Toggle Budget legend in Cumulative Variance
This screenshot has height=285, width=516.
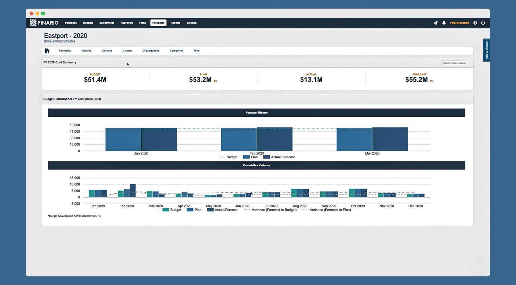point(172,210)
